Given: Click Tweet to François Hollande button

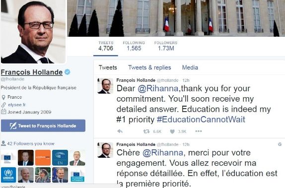Looking at the screenshot, I should click(x=43, y=125).
